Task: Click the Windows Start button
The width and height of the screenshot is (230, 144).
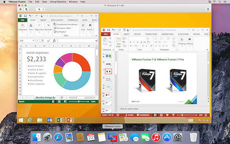Action: 21,120
